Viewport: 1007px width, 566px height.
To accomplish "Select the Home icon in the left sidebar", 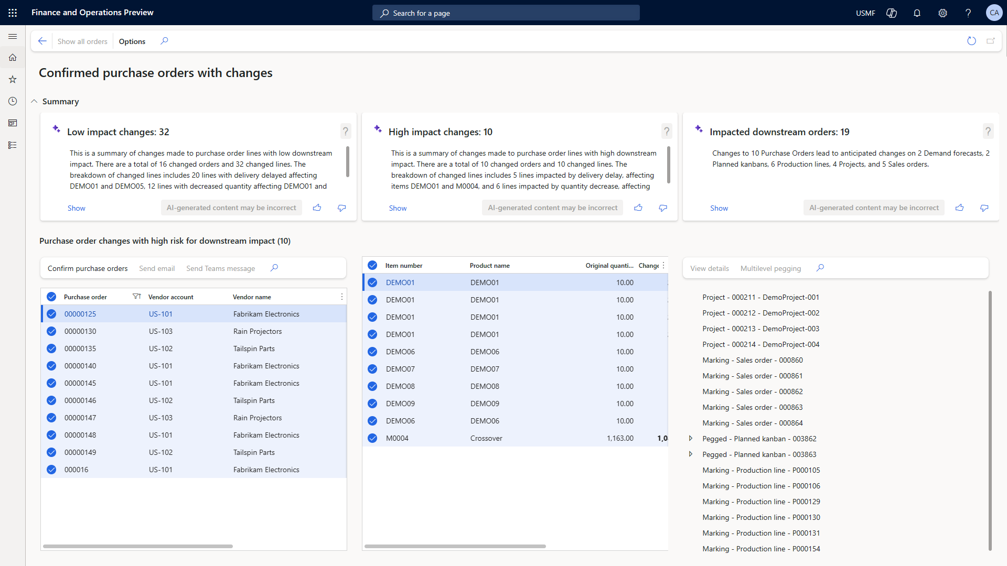I will pos(13,58).
